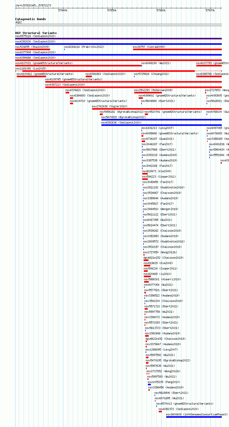Click nsv6387213 (Sedlazeck2020) label
Image resolution: width=229 pixels, height=427 pixels.
(x=65, y=85)
